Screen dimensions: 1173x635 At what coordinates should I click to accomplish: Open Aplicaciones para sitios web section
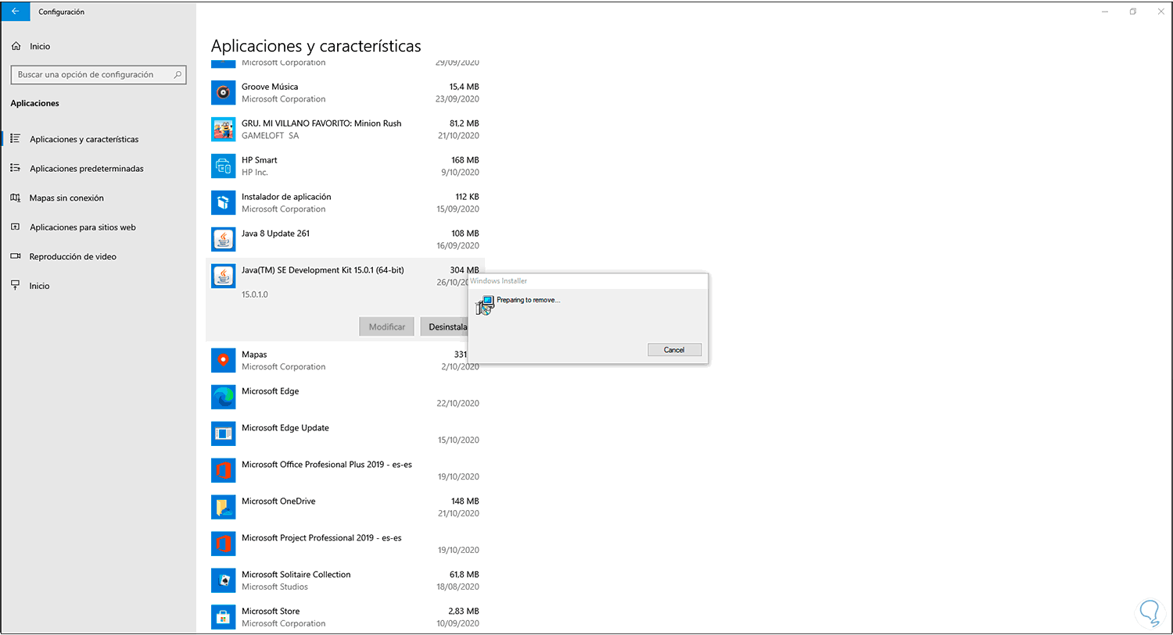pyautogui.click(x=83, y=227)
